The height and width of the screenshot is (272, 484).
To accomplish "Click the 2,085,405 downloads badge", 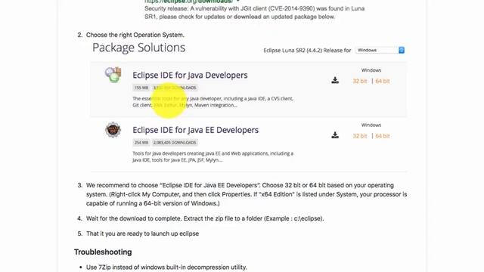I will pos(175,143).
